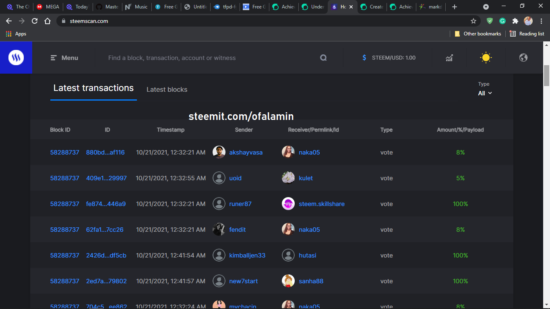Open transaction 62fa1...7cc26
The image size is (550, 309).
click(105, 230)
